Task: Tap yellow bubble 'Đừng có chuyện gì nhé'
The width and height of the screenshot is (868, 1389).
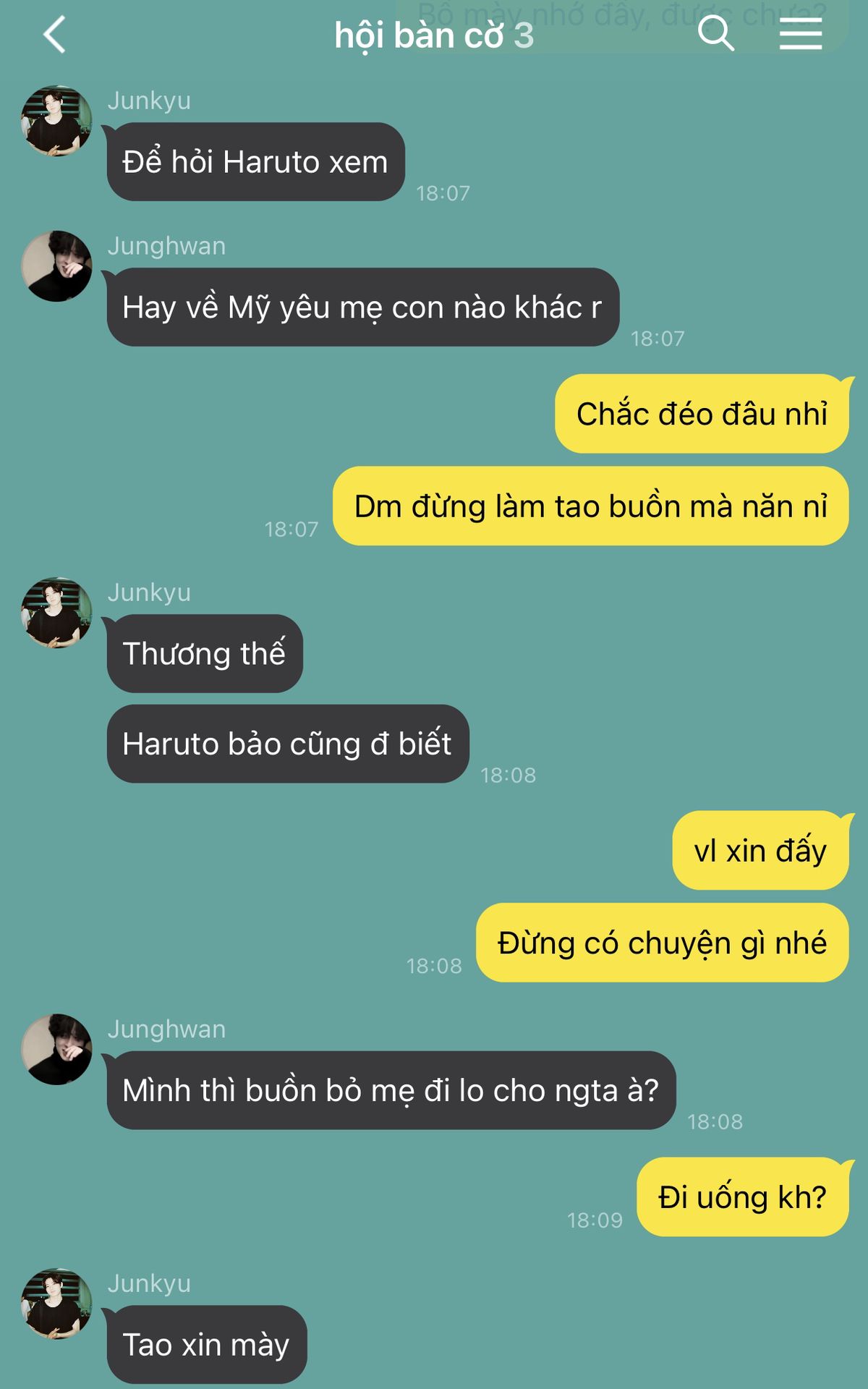Action: (662, 943)
